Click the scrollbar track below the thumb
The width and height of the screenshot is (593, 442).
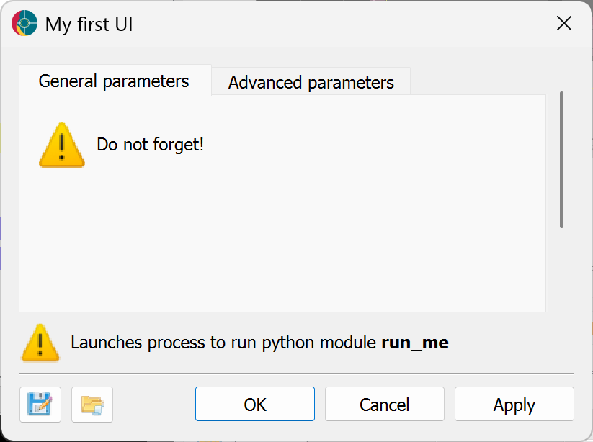point(561,270)
